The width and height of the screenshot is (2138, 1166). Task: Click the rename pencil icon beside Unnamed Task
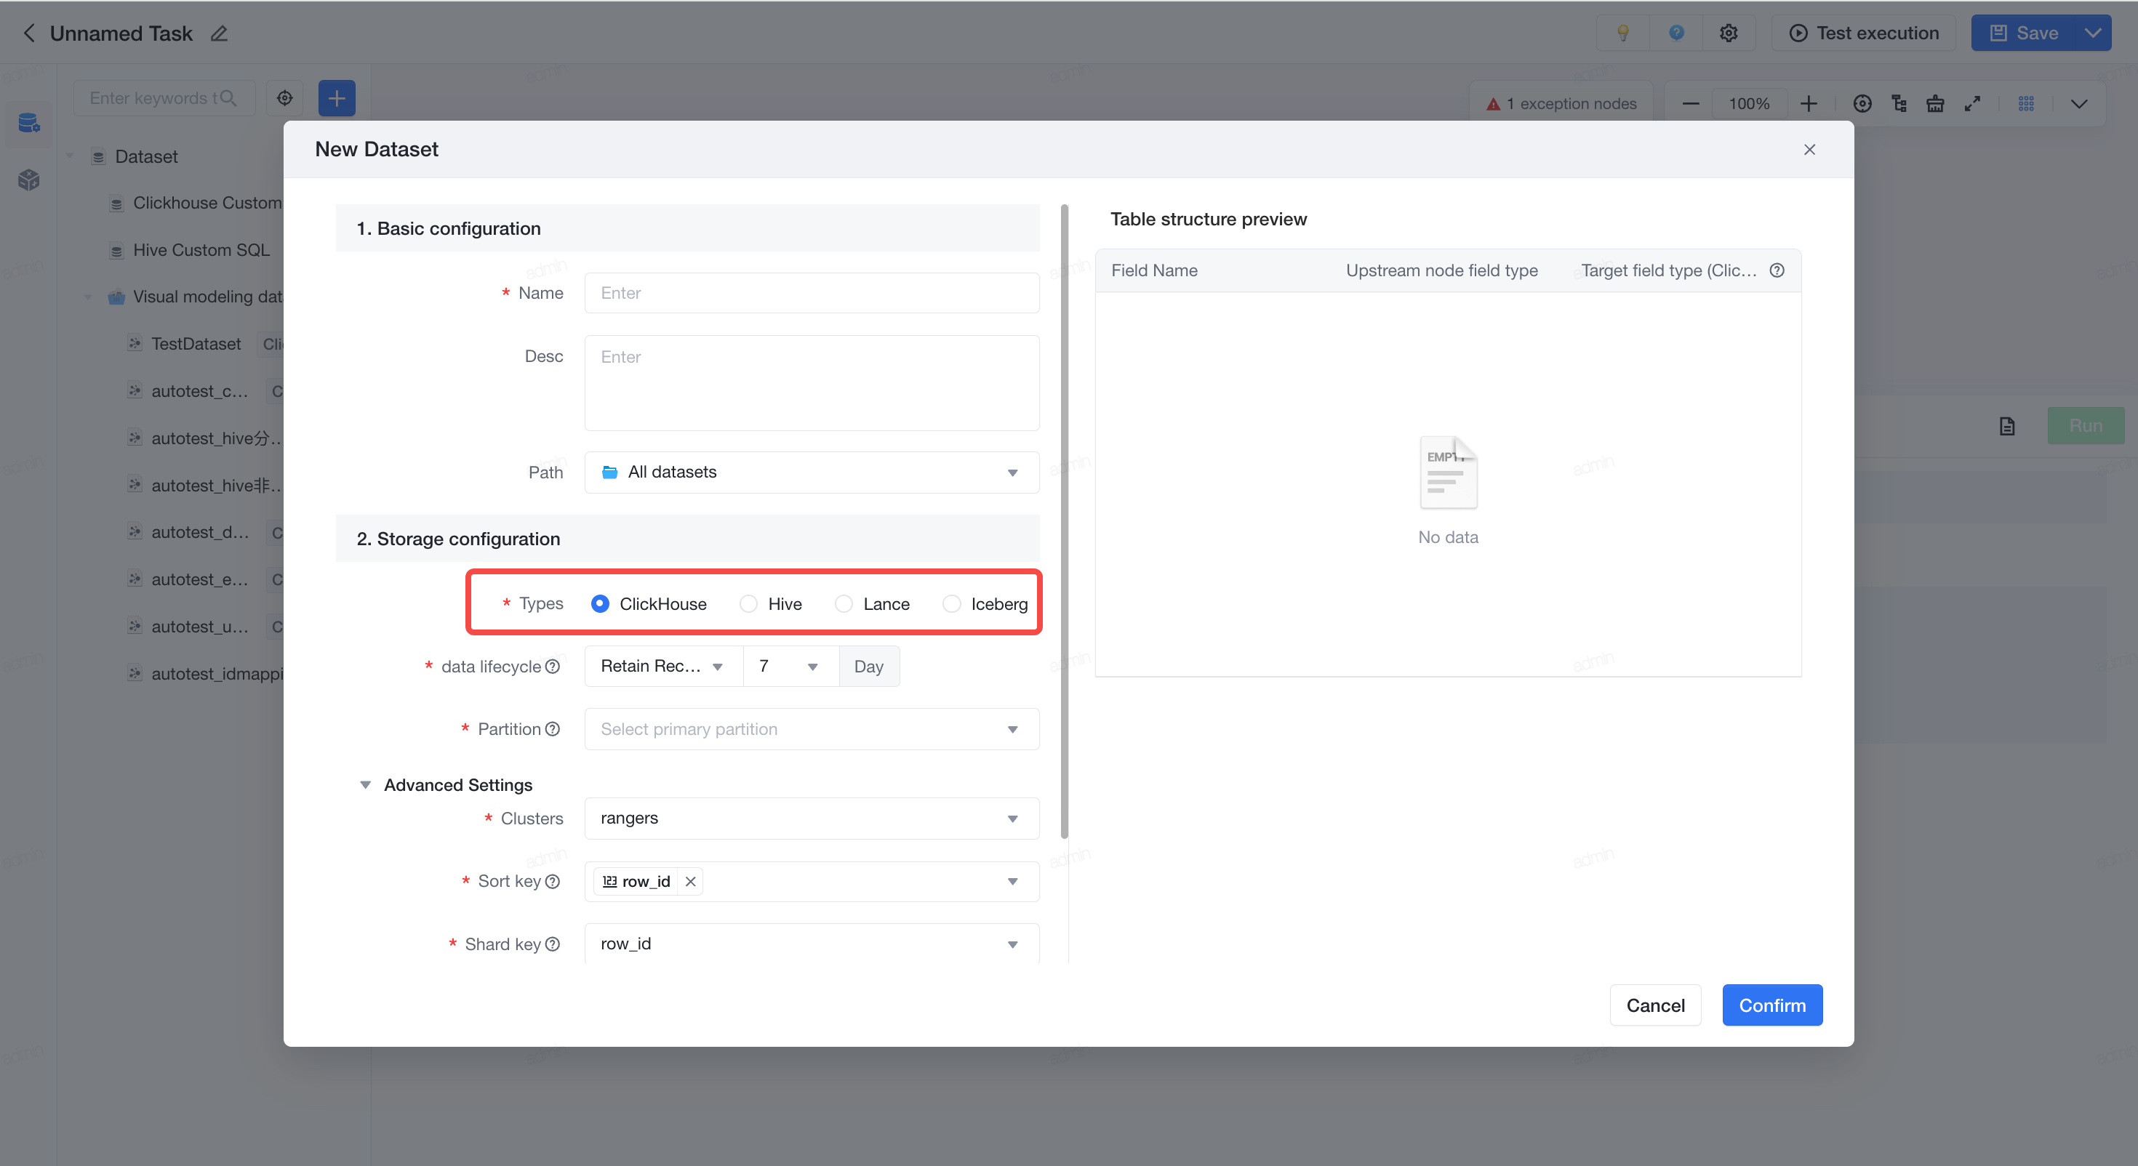click(x=219, y=33)
